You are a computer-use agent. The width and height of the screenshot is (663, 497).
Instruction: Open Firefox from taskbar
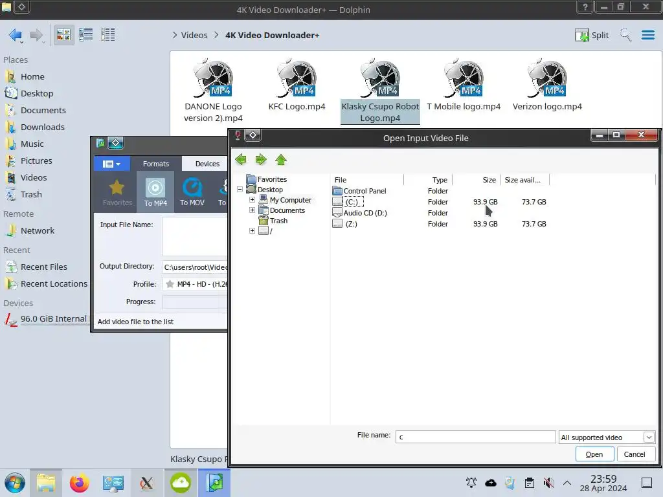pos(80,483)
